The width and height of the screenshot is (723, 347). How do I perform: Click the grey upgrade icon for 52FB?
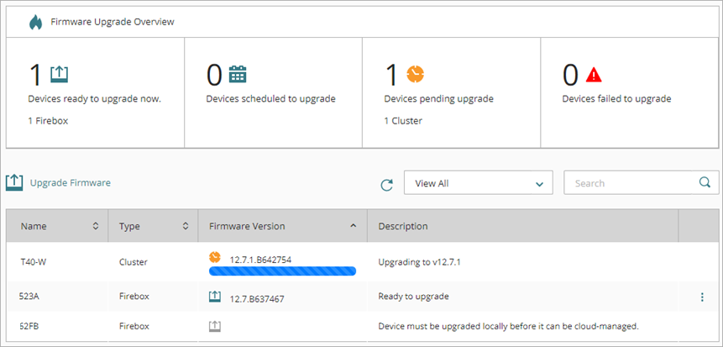tap(215, 326)
